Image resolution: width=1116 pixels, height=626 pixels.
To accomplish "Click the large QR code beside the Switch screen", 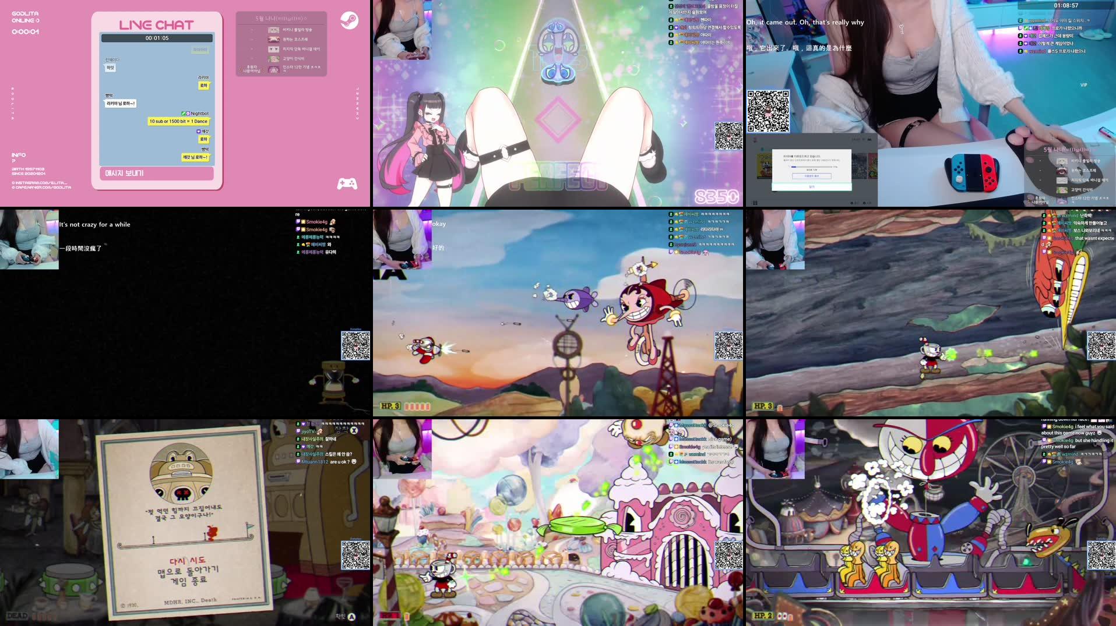I will pyautogui.click(x=768, y=111).
